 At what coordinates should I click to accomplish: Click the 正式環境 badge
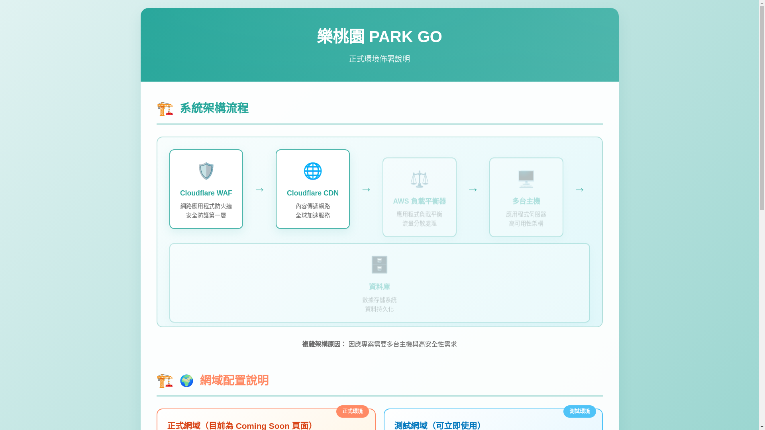coord(353,411)
